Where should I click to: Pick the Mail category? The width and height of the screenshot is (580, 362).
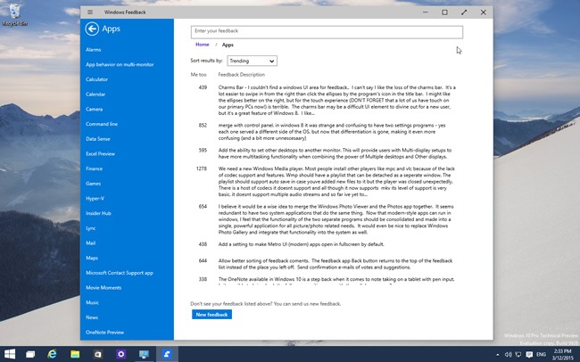91,243
